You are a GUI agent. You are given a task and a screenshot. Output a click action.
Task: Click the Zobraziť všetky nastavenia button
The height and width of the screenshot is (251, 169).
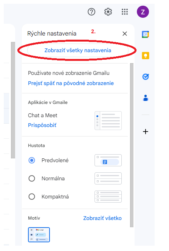pyautogui.click(x=78, y=50)
